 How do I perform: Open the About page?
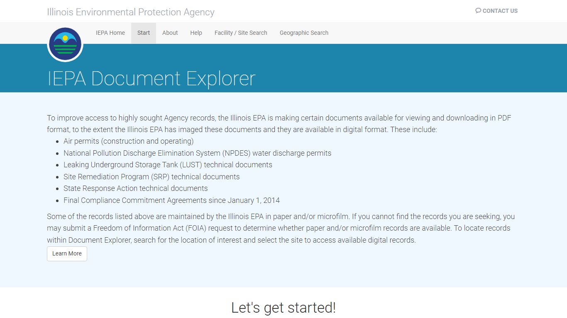[x=170, y=33]
